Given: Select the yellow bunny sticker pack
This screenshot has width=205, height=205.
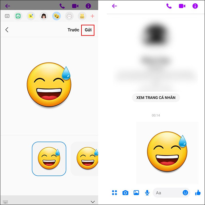Looking at the screenshot, I should pos(82,16).
